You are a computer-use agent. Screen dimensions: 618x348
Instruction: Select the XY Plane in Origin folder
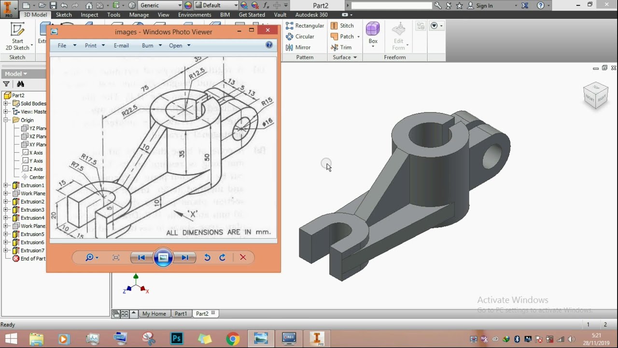coord(34,145)
